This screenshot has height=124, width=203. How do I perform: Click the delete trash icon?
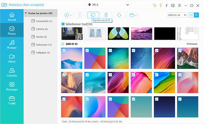[x=106, y=15]
